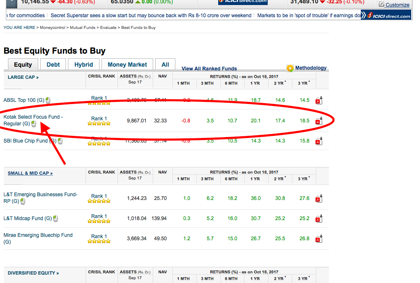
Task: Click the mouse icon beside Kotak Regular (G)
Action: pos(34,124)
